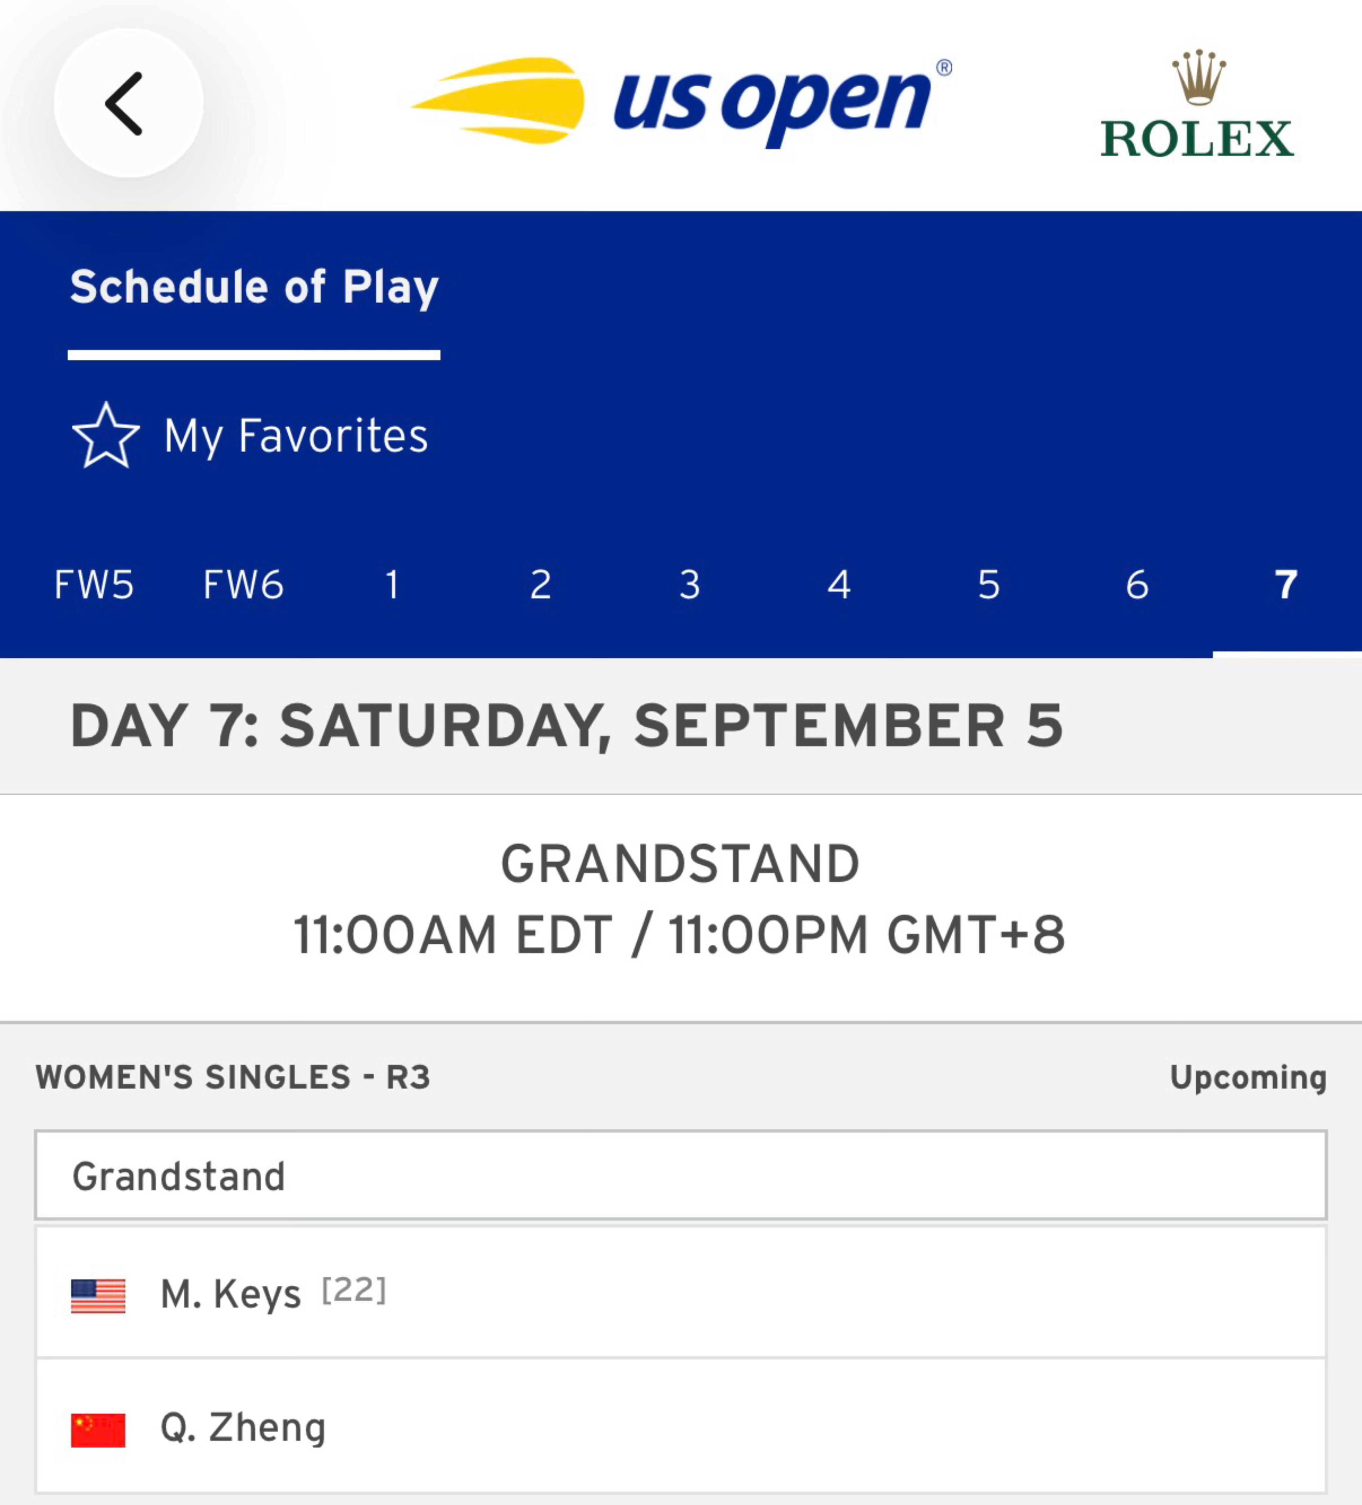Select Day 1 in the schedule
The width and height of the screenshot is (1362, 1505).
pyautogui.click(x=392, y=585)
